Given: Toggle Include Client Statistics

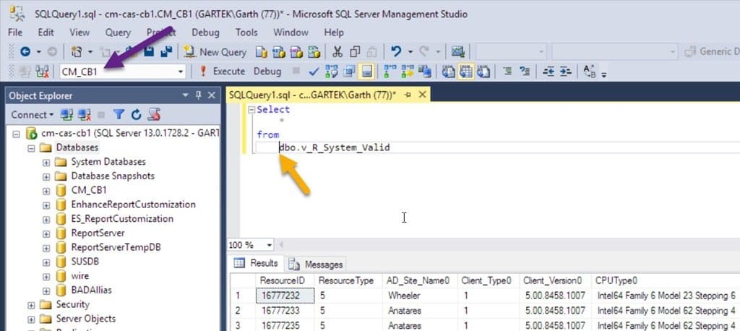Looking at the screenshot, I should pos(425,72).
